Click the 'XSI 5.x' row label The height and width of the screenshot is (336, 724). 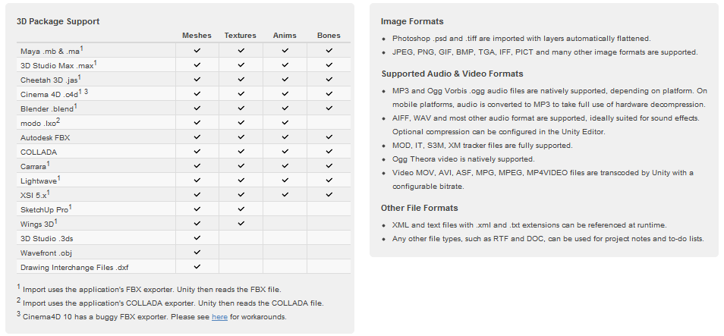pos(35,195)
